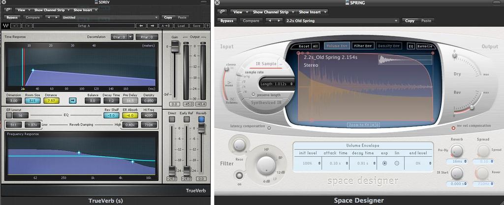Click the TrueVerb undo arrow
Viewport: 504px width, 205px height.
click(x=16, y=26)
